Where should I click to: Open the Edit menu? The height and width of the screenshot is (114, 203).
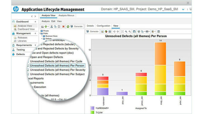[x=53, y=21]
